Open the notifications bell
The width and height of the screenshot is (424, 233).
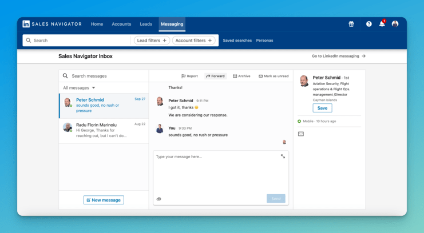pyautogui.click(x=382, y=23)
